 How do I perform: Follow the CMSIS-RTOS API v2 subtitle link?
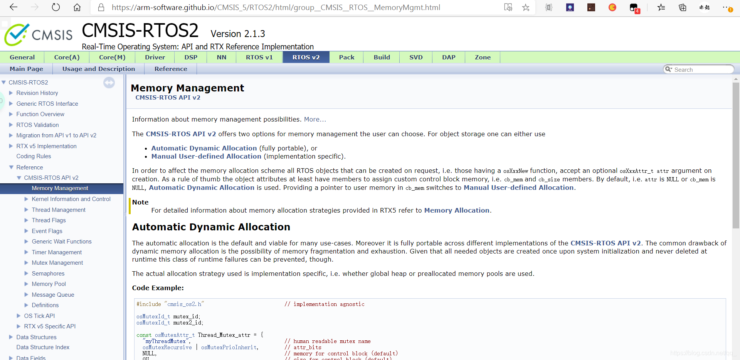(168, 97)
